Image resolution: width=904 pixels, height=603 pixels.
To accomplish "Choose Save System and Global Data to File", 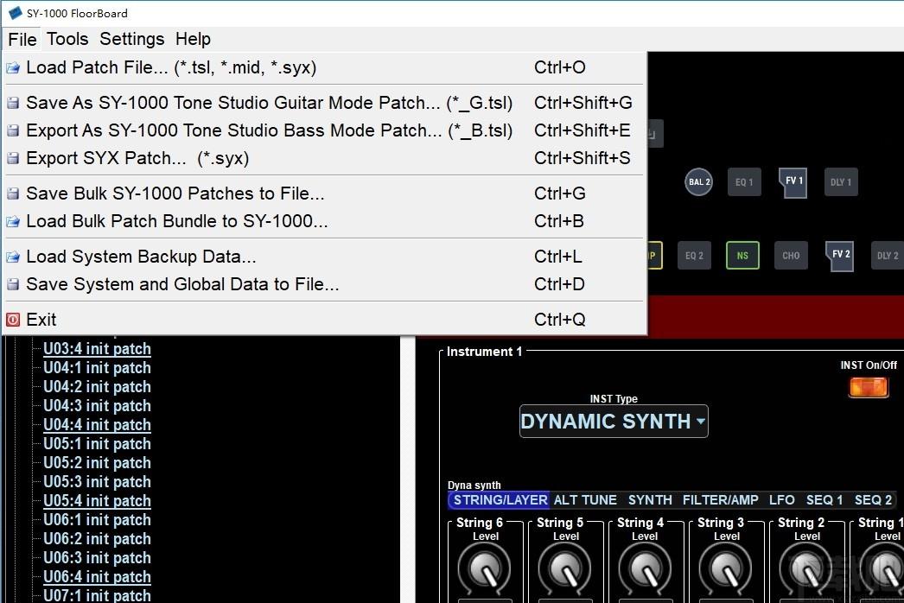I will [x=324, y=284].
